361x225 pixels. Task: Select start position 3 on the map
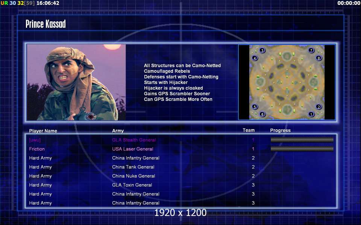click(262, 50)
